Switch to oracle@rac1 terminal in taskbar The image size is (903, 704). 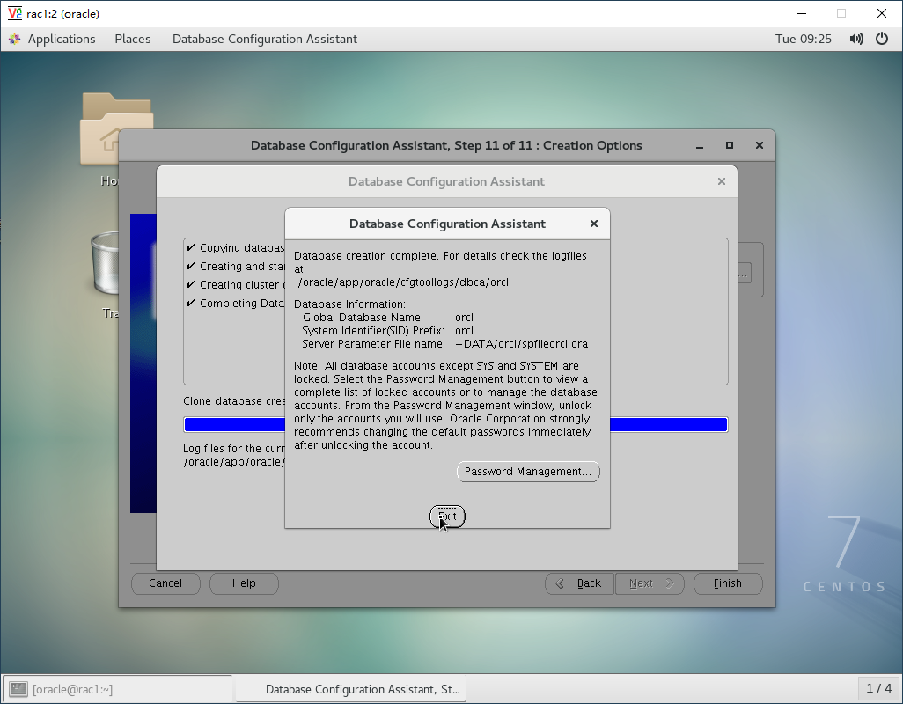point(117,689)
